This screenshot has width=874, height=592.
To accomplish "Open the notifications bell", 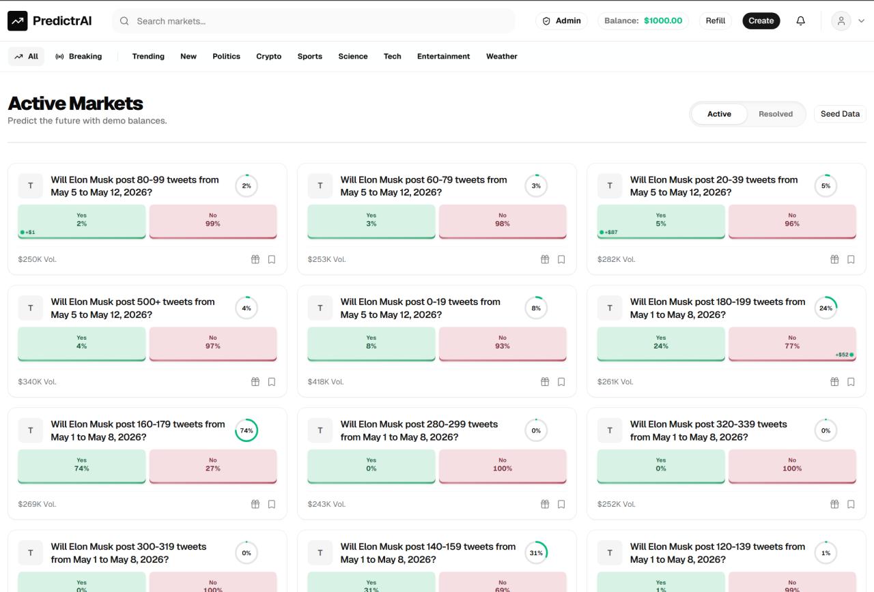I will point(801,21).
